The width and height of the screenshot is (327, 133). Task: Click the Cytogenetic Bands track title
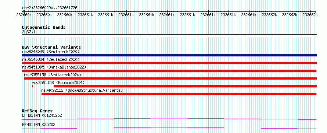[44, 27]
